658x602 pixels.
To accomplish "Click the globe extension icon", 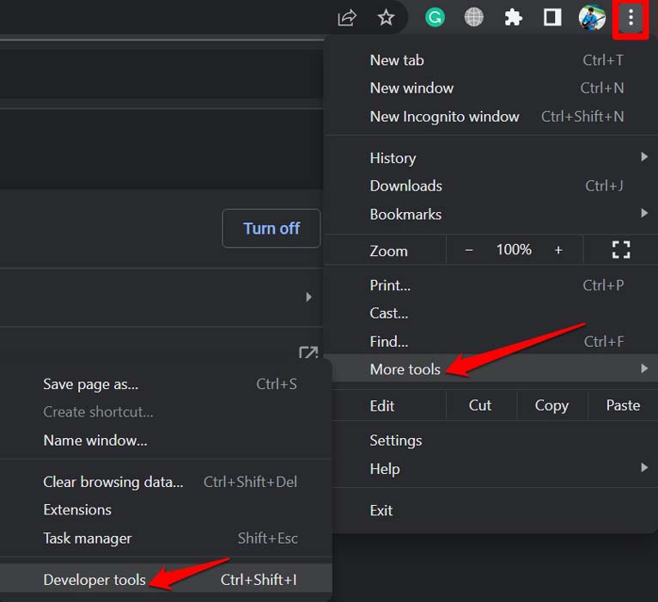I will (474, 18).
